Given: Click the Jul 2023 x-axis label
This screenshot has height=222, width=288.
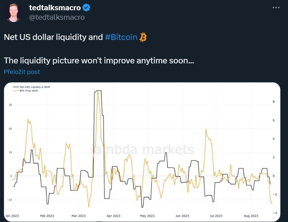Looking at the screenshot, I should click(216, 216).
